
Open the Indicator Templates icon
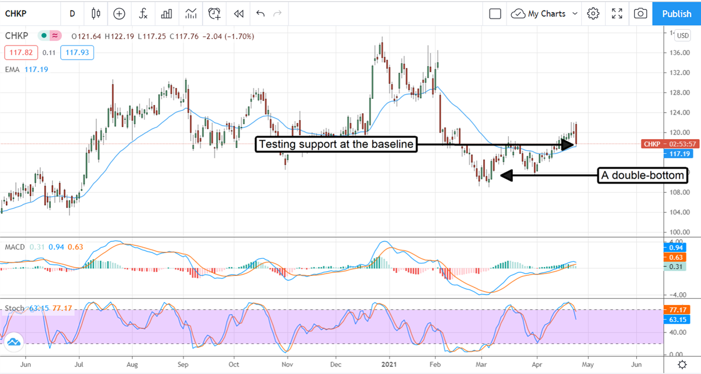click(190, 13)
